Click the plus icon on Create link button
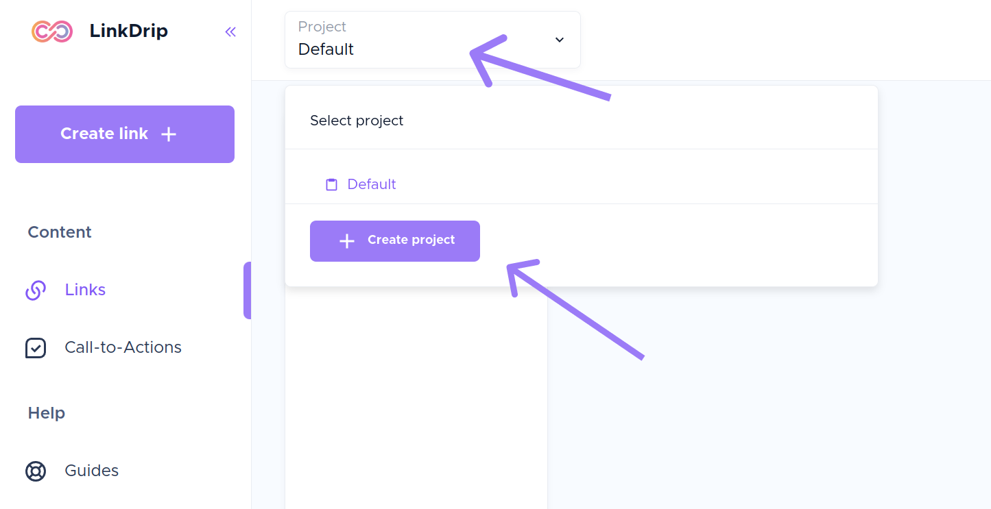The width and height of the screenshot is (991, 509). tap(168, 134)
